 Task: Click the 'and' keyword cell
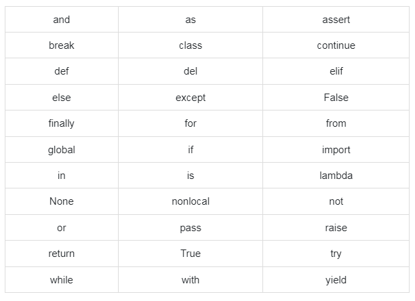click(61, 20)
